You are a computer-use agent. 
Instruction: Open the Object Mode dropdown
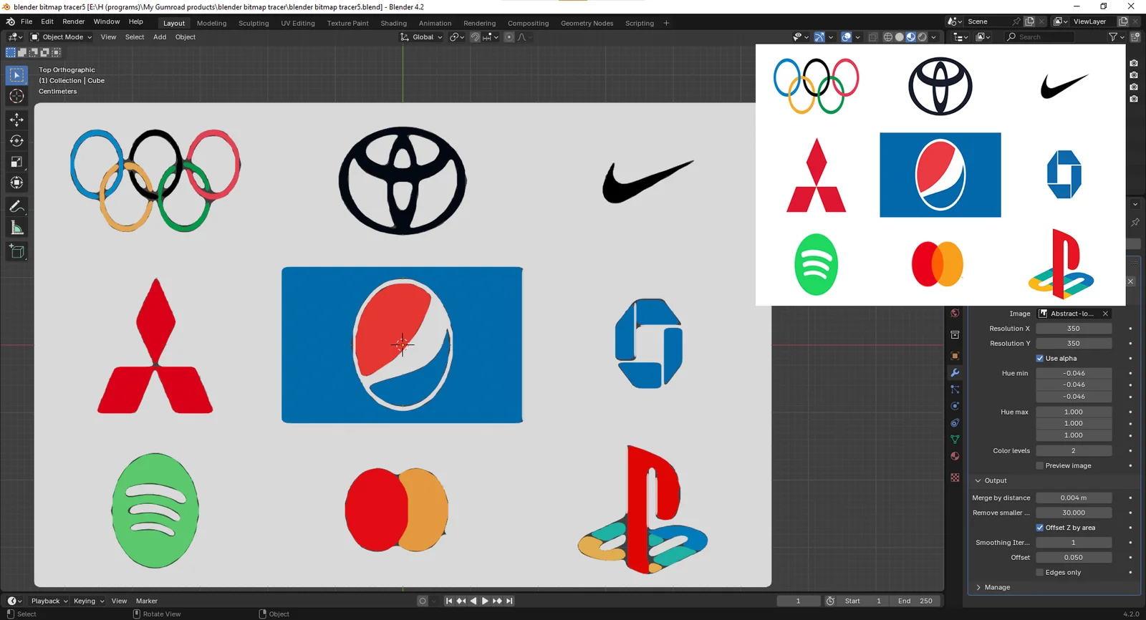tap(62, 37)
